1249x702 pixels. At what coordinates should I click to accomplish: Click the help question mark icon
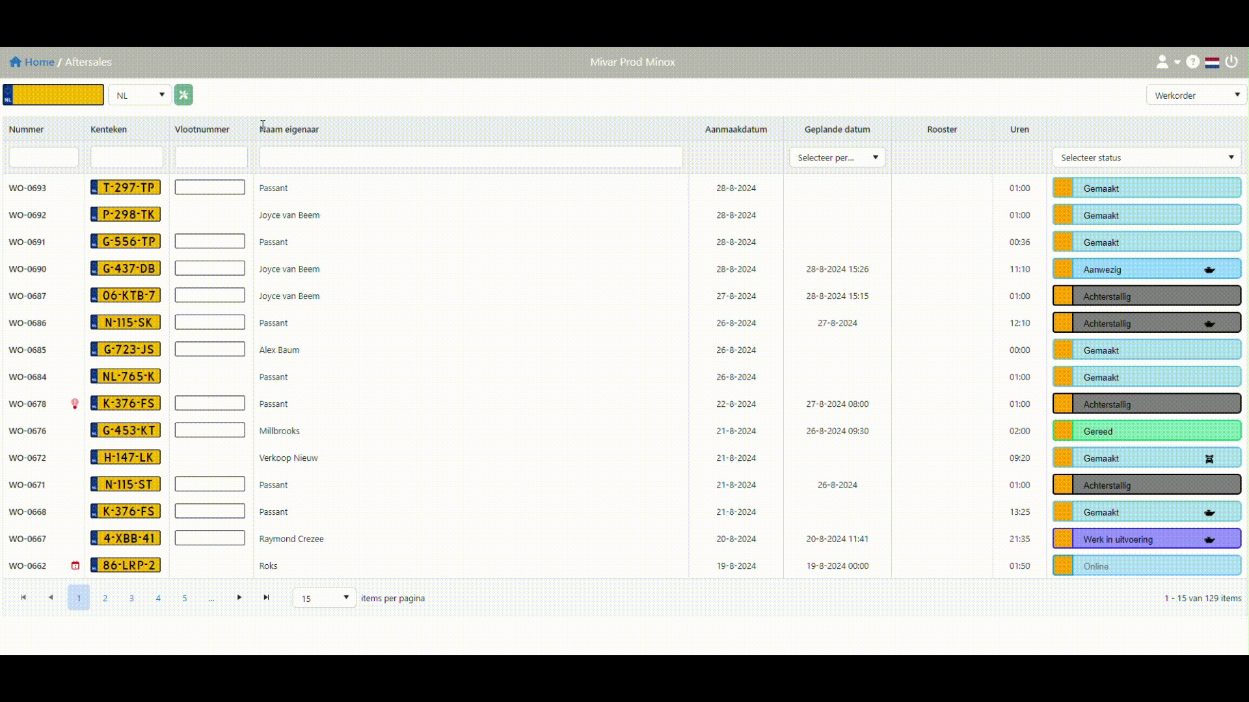[1192, 62]
